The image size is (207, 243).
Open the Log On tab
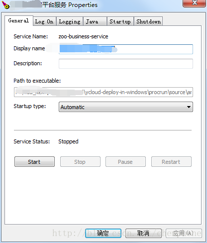tap(44, 21)
